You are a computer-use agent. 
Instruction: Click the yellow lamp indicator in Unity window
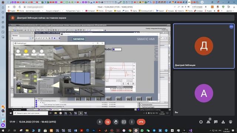26,51
